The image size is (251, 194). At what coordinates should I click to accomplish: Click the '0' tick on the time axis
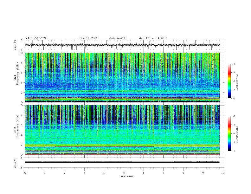pos(25,173)
